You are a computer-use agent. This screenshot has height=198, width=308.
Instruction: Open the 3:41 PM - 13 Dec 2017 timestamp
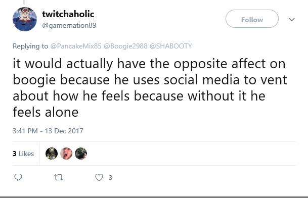pyautogui.click(x=48, y=131)
